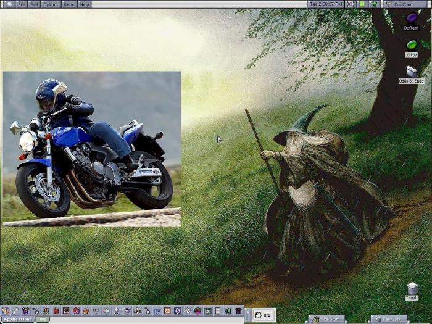Image resolution: width=432 pixels, height=324 pixels.
Task: Open the Site Stuff pop-up folder tab
Action: coord(327,319)
